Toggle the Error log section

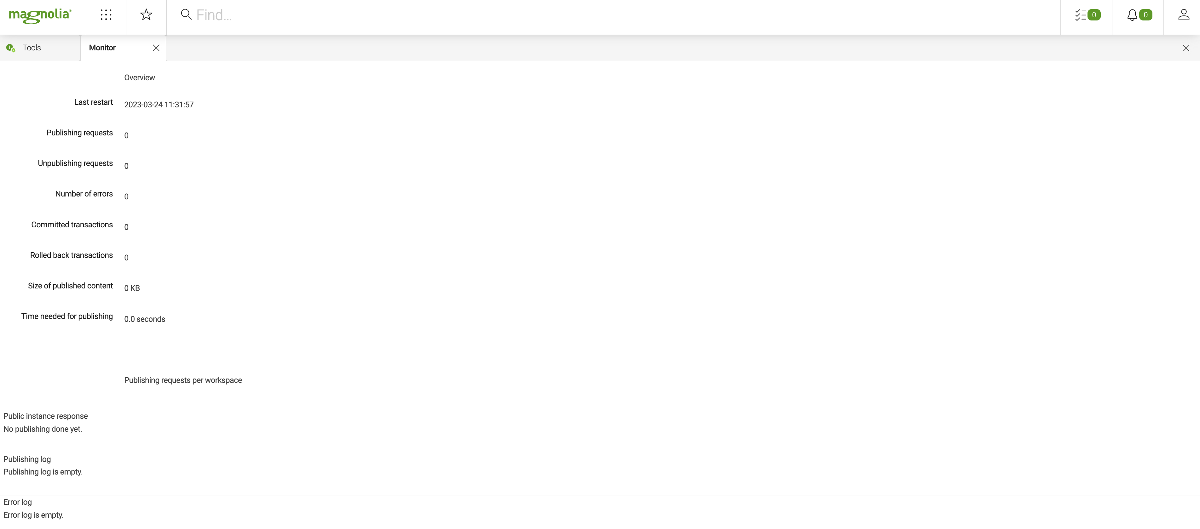pos(17,502)
